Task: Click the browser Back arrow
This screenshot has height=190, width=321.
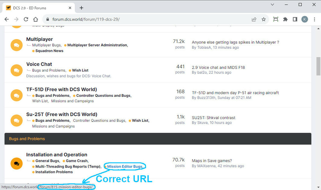Action: [6, 19]
